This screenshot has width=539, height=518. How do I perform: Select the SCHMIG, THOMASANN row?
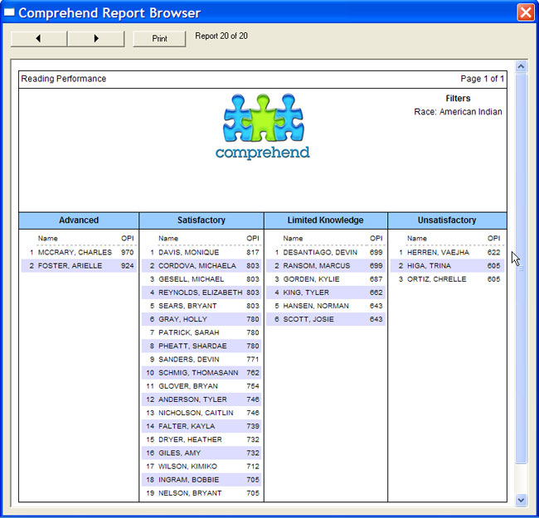tap(202, 373)
